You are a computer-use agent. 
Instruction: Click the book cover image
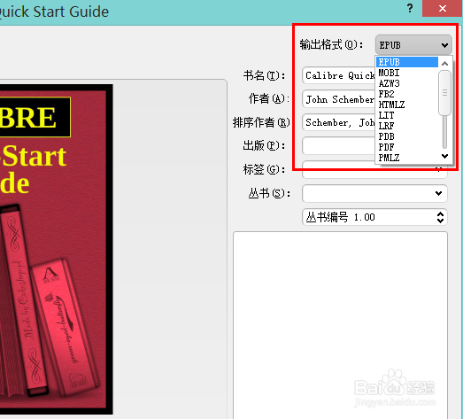pyautogui.click(x=56, y=249)
